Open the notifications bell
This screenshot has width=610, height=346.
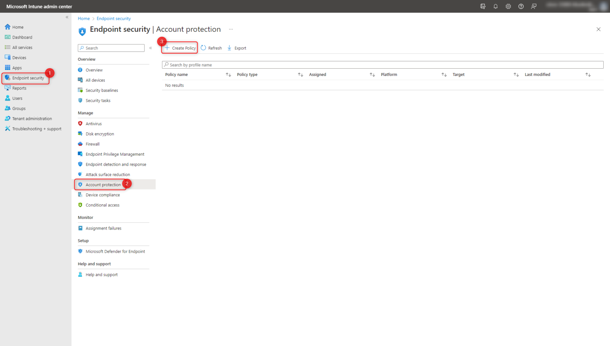pyautogui.click(x=495, y=6)
